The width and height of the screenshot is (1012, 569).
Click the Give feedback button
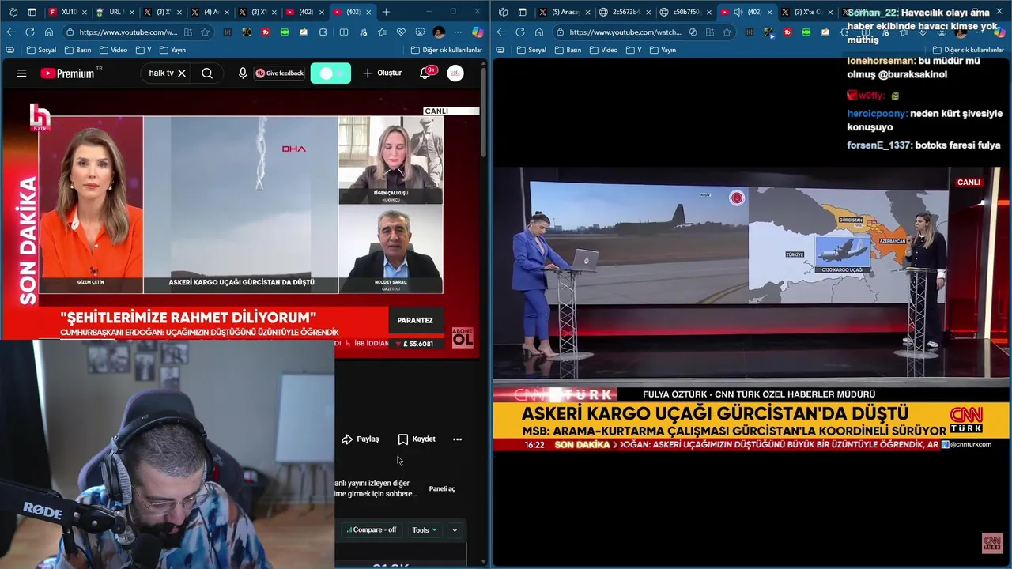point(279,73)
